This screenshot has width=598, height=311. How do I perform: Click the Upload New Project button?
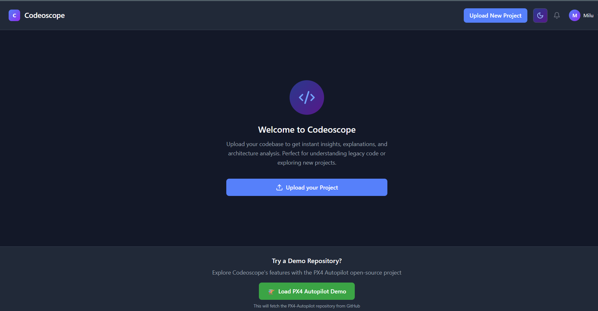(x=495, y=15)
